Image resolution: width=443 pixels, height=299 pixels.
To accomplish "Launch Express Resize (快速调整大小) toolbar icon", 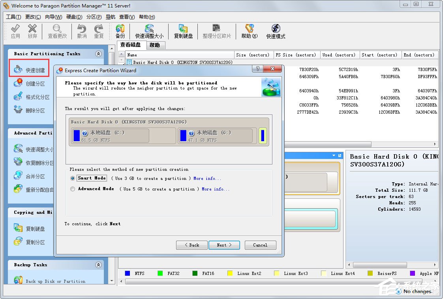I will [149, 31].
